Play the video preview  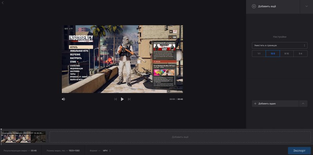point(122,99)
